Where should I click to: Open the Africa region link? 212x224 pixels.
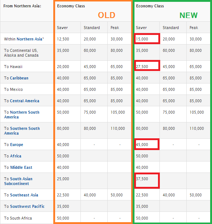tap(15, 156)
